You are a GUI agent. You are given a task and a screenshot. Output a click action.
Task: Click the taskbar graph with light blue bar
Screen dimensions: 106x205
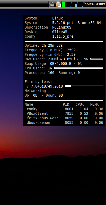click(74, 4)
